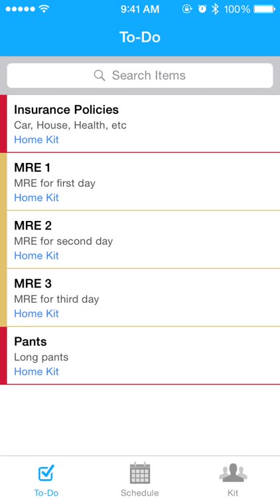The width and height of the screenshot is (280, 499).
Task: Tap the Bluetooth status icon
Action: (x=215, y=9)
